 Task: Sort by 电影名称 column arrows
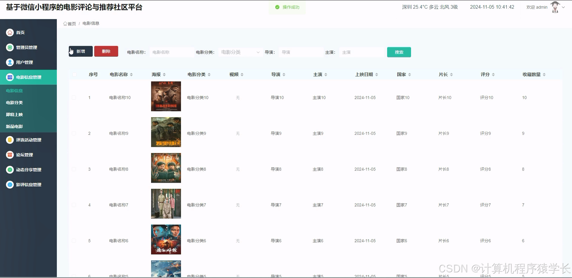tap(131, 74)
